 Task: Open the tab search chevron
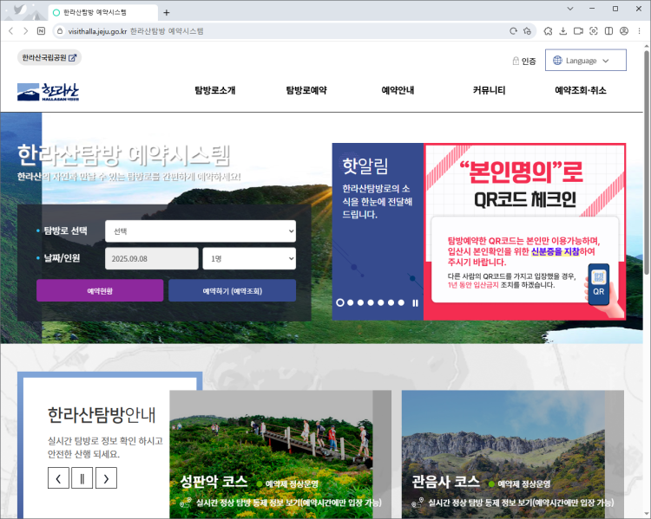point(570,9)
